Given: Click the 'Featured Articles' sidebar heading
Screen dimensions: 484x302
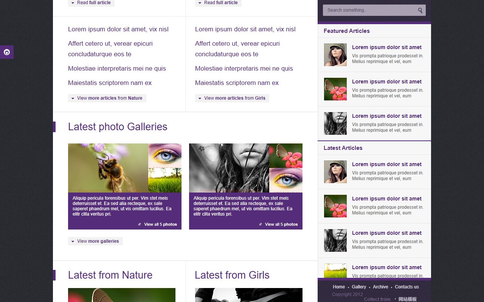Looking at the screenshot, I should pos(347,31).
